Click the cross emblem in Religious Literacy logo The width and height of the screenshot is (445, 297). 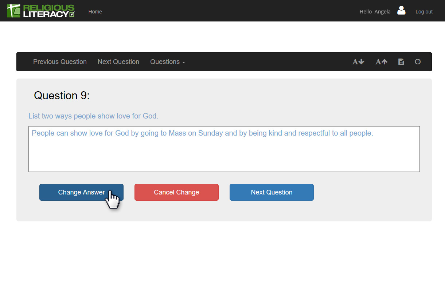tap(13, 11)
